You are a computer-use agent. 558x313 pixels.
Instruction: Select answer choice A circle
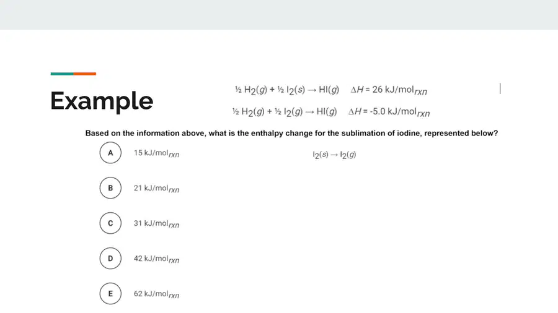[110, 153]
